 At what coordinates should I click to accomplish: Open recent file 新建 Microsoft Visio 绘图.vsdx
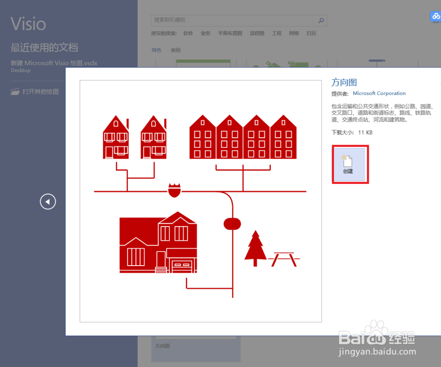click(x=54, y=66)
